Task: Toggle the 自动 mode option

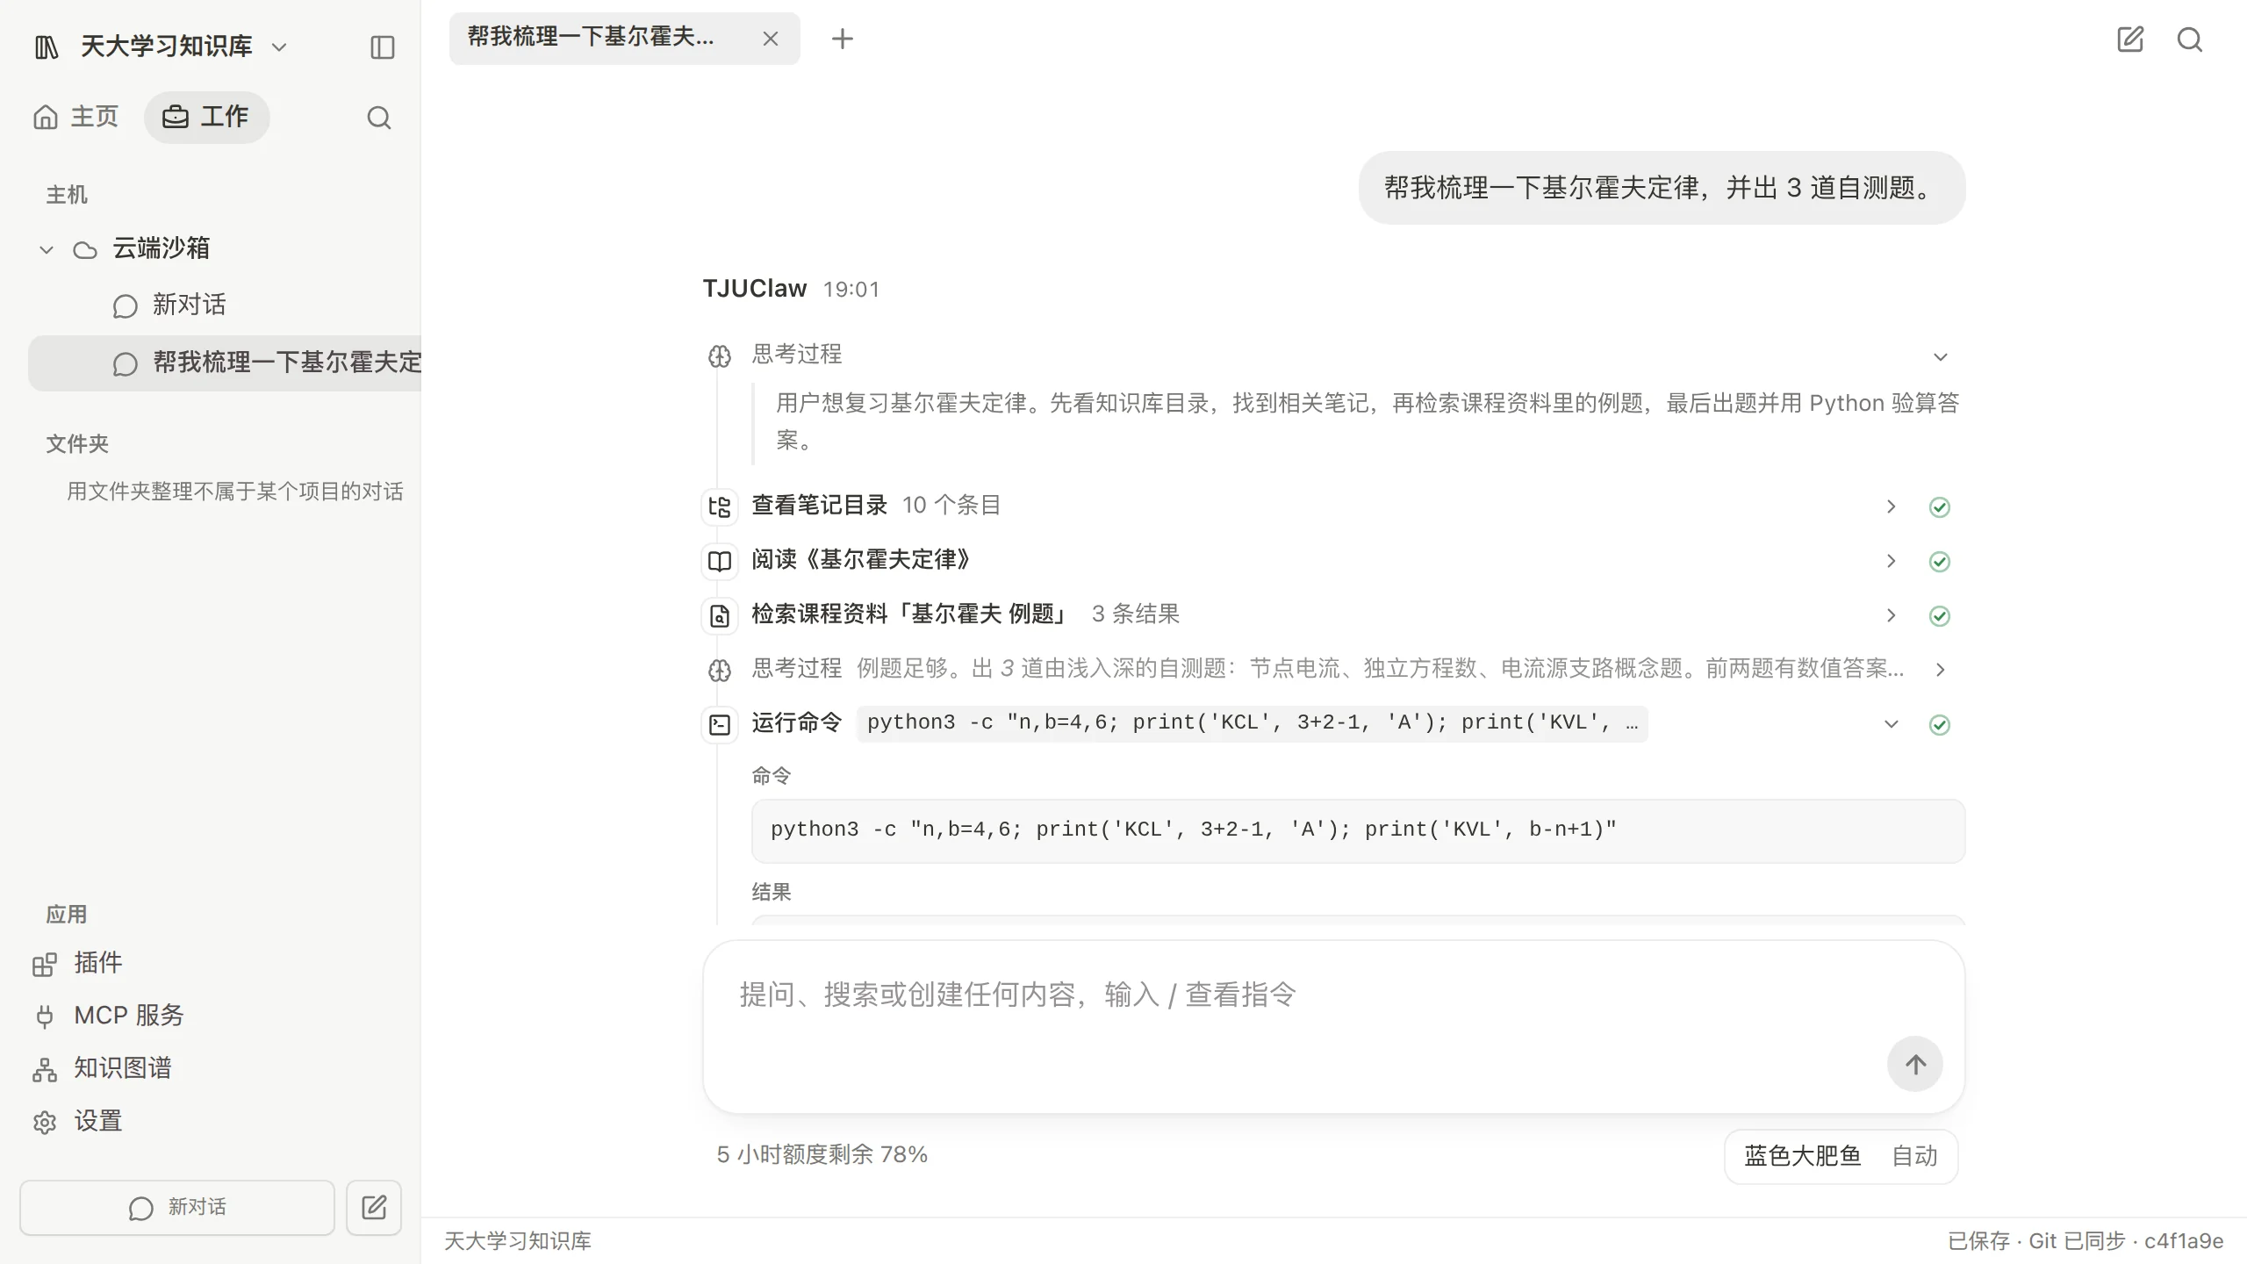Action: click(1914, 1156)
